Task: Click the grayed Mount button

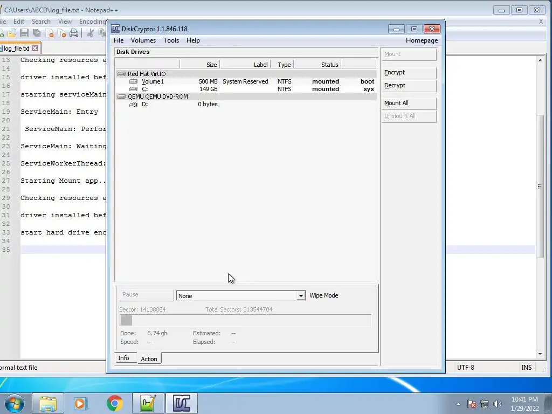Action: point(409,54)
